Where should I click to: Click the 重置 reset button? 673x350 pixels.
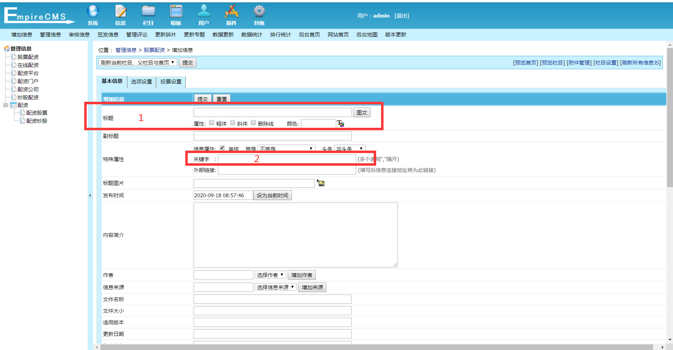pyautogui.click(x=222, y=99)
